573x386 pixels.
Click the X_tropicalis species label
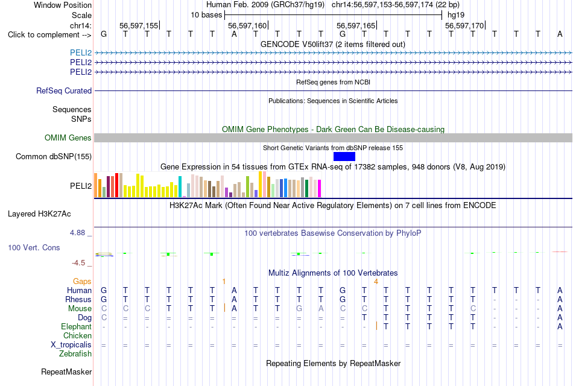pos(71,345)
